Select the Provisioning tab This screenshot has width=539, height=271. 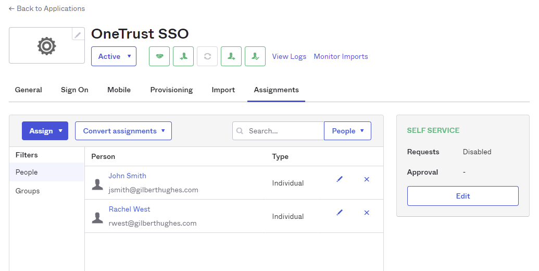tap(171, 90)
